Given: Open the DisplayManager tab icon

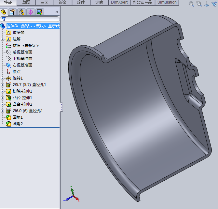Looking at the screenshot, I should coord(40,12).
